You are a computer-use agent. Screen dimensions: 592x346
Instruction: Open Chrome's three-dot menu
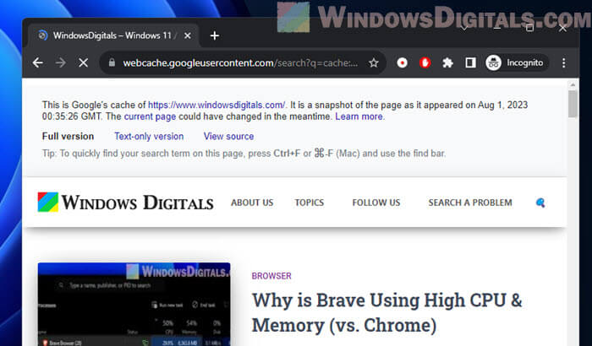564,62
